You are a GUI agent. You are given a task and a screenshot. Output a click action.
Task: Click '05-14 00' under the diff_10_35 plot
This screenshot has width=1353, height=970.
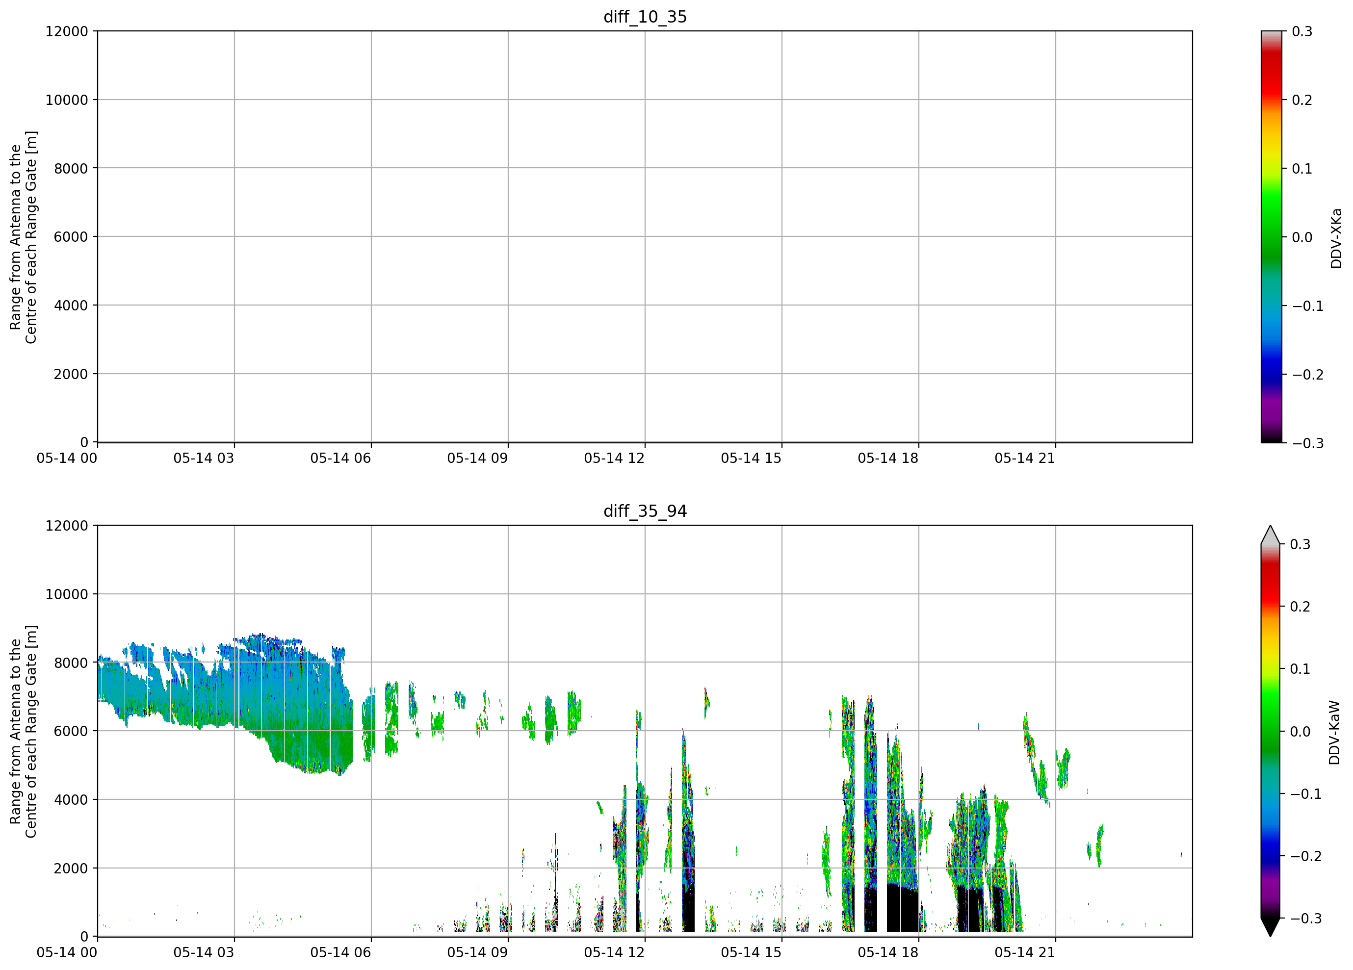[67, 458]
